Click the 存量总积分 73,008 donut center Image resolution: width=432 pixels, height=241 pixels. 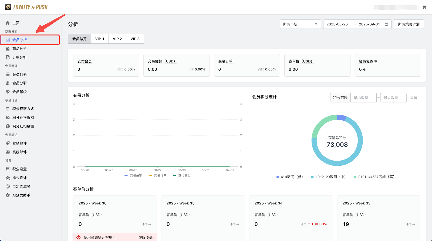pos(337,142)
